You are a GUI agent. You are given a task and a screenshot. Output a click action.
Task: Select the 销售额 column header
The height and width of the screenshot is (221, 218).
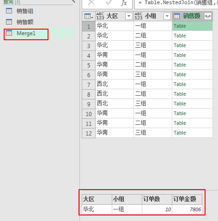192,16
